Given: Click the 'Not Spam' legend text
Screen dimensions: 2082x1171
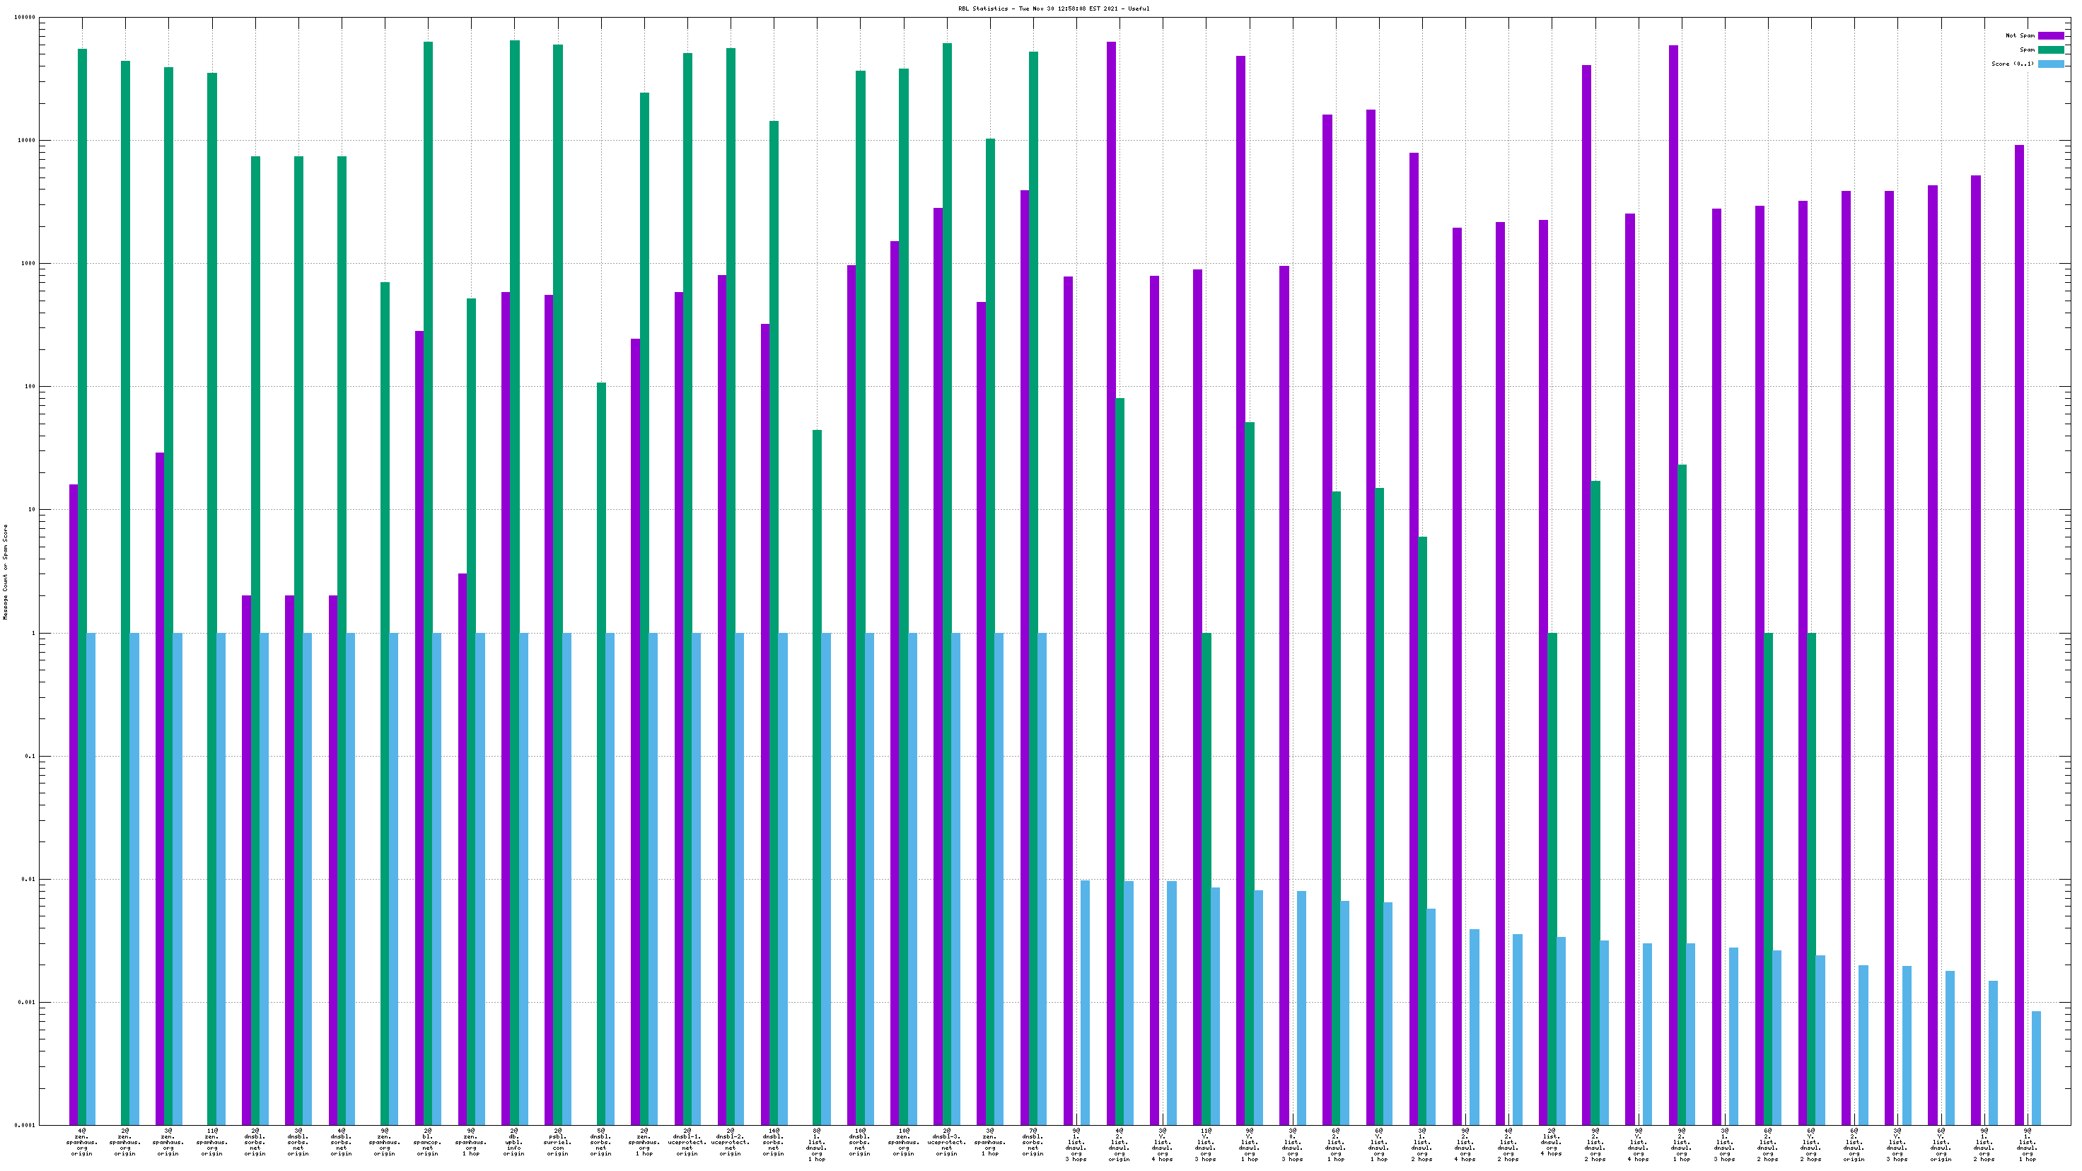Looking at the screenshot, I should point(2020,35).
